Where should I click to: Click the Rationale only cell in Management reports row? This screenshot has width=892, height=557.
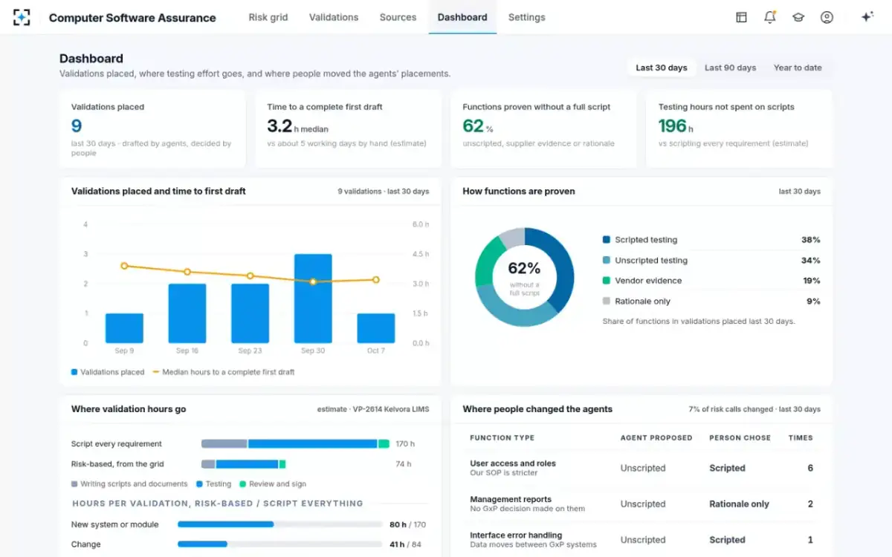pyautogui.click(x=739, y=504)
